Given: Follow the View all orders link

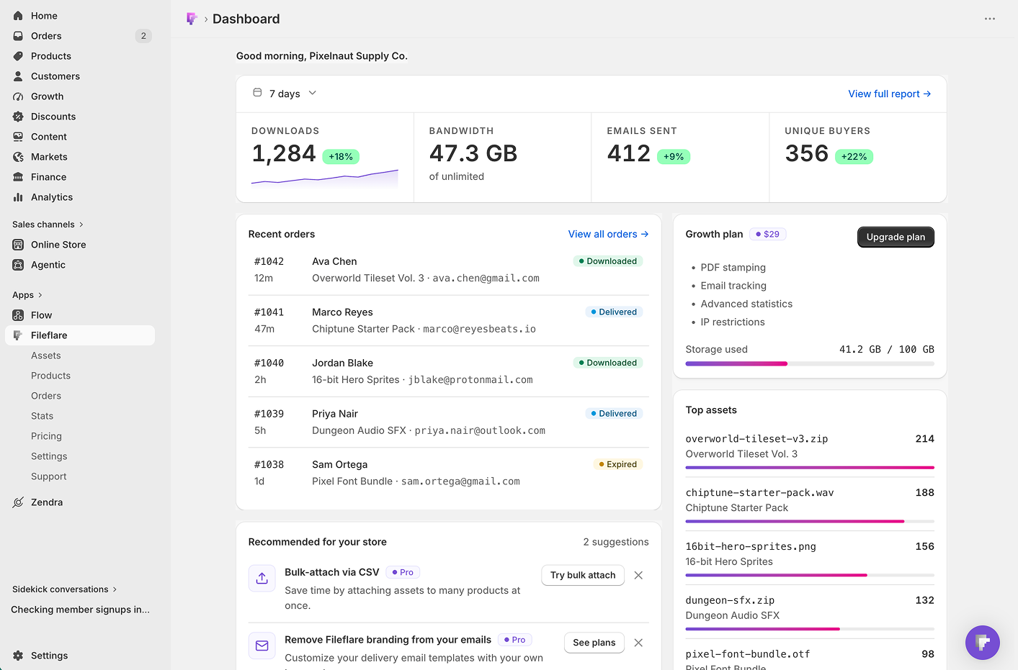Looking at the screenshot, I should pyautogui.click(x=609, y=234).
